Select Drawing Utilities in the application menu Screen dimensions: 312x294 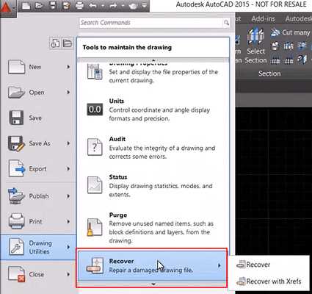coord(39,247)
